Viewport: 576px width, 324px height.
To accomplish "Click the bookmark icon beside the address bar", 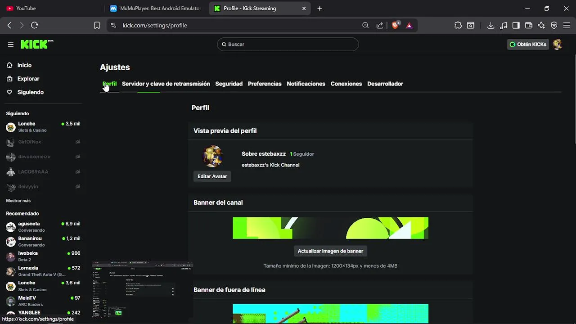I will pyautogui.click(x=97, y=26).
